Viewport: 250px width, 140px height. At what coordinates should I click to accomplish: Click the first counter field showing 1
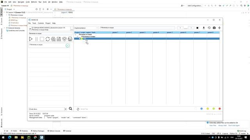click(x=180, y=28)
